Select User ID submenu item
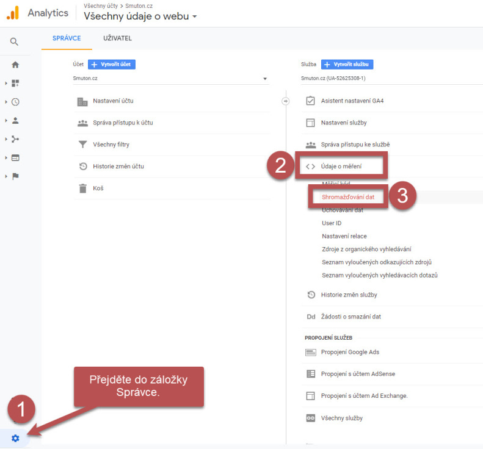The image size is (483, 449). [x=332, y=223]
